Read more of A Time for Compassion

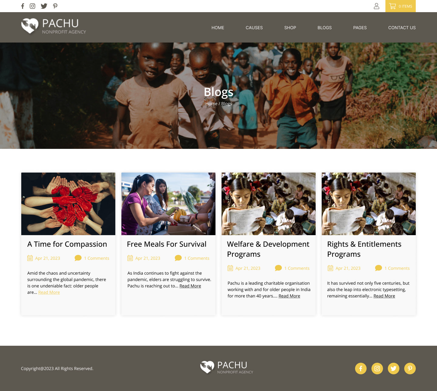pos(49,292)
